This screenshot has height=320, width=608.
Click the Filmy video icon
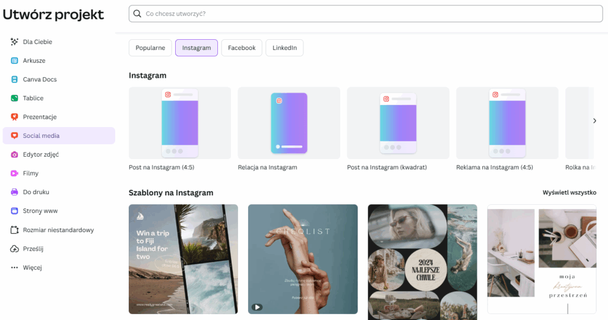pyautogui.click(x=14, y=173)
